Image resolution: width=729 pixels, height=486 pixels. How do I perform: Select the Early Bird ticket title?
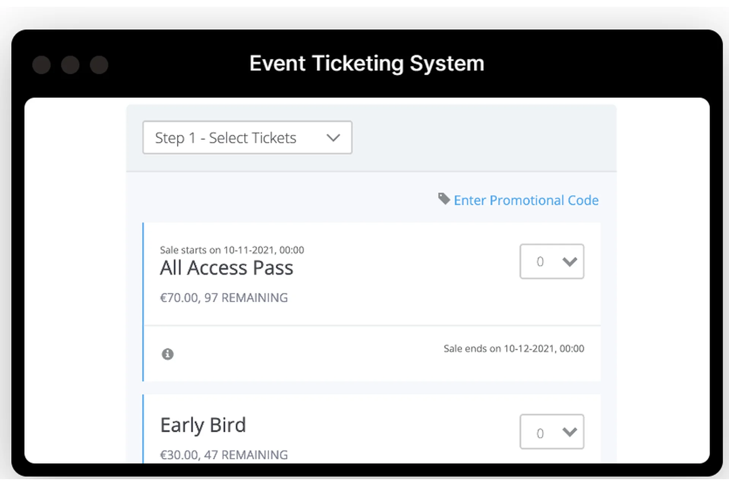pos(203,425)
